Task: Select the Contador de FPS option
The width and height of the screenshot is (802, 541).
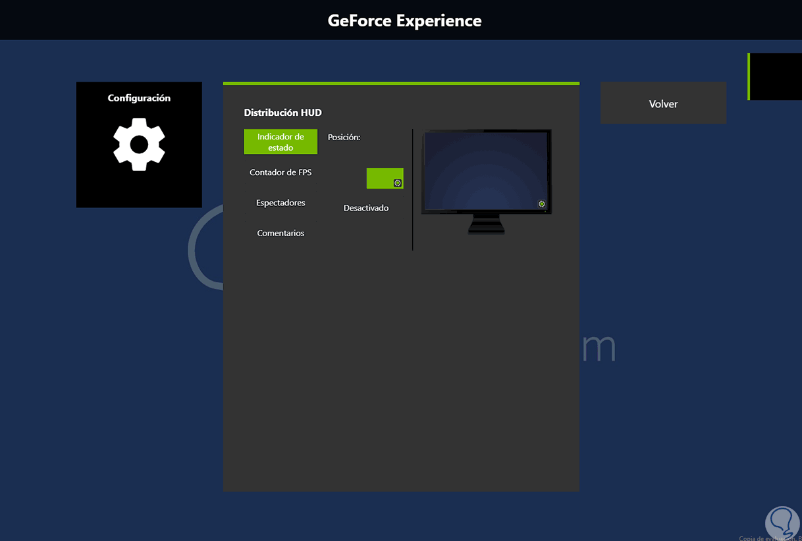Action: pyautogui.click(x=281, y=172)
